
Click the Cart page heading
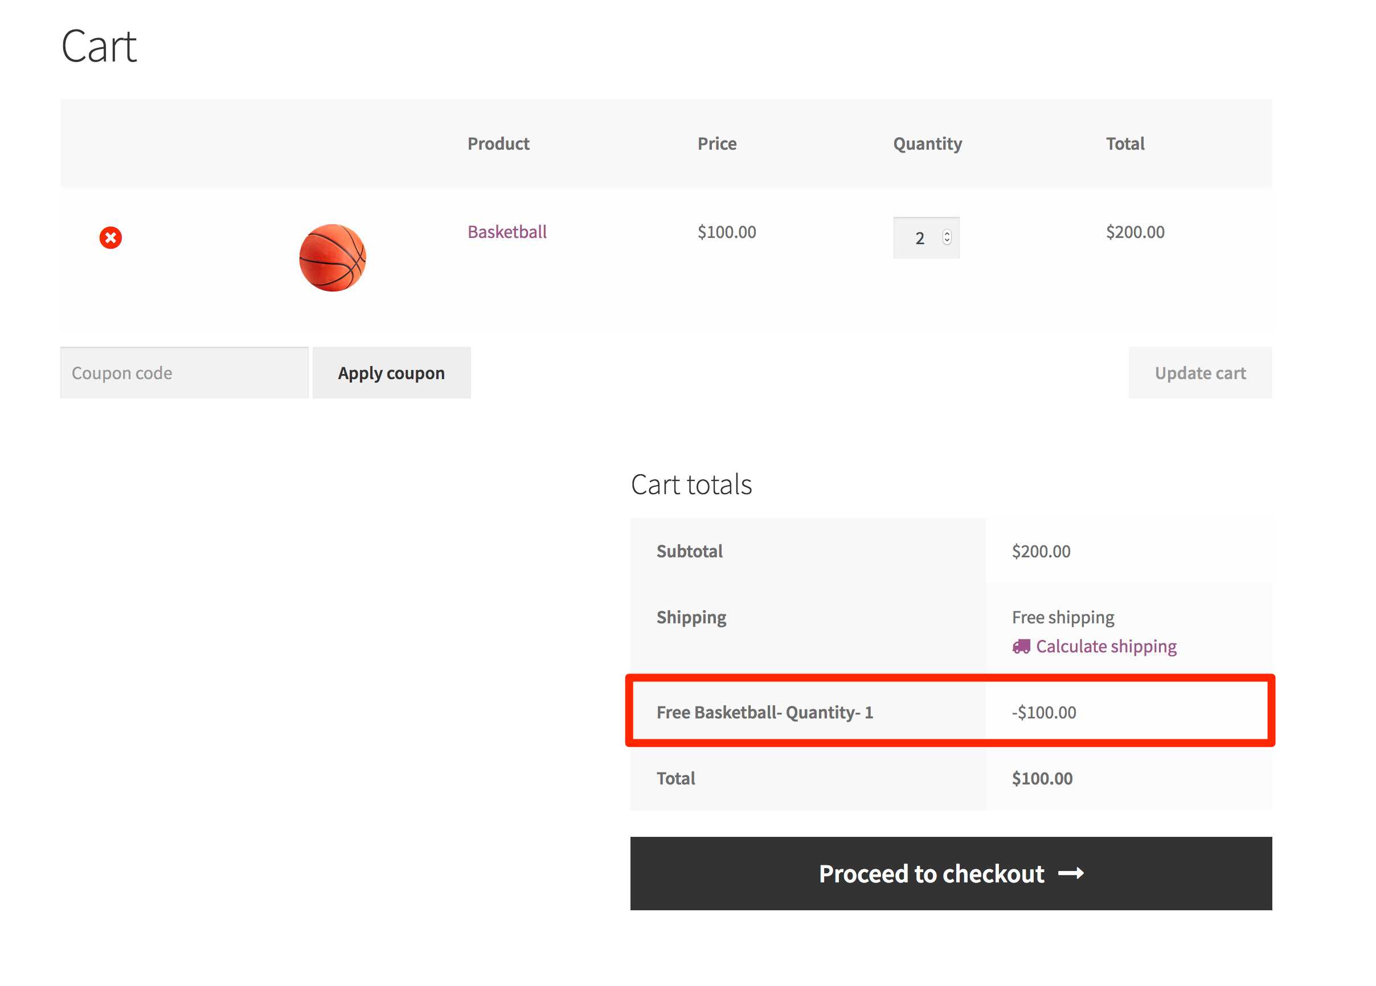(99, 46)
